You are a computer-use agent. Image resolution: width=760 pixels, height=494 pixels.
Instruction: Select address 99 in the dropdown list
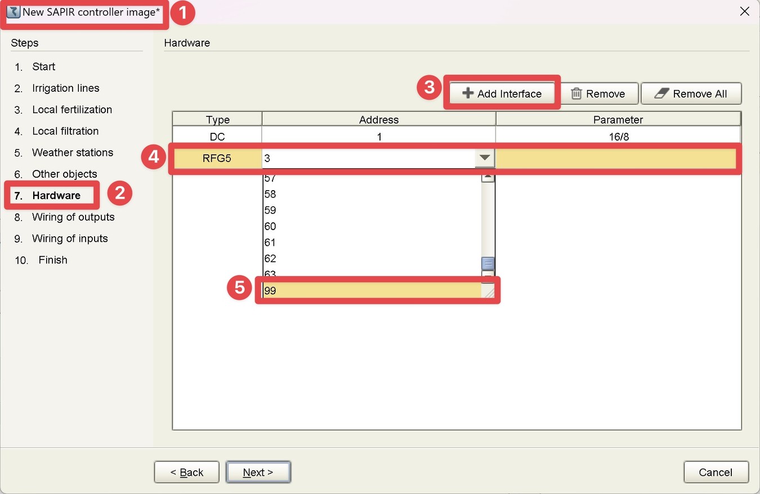tap(372, 290)
